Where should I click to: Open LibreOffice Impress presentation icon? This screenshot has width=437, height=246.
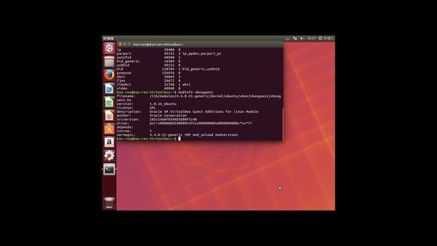pos(109,115)
